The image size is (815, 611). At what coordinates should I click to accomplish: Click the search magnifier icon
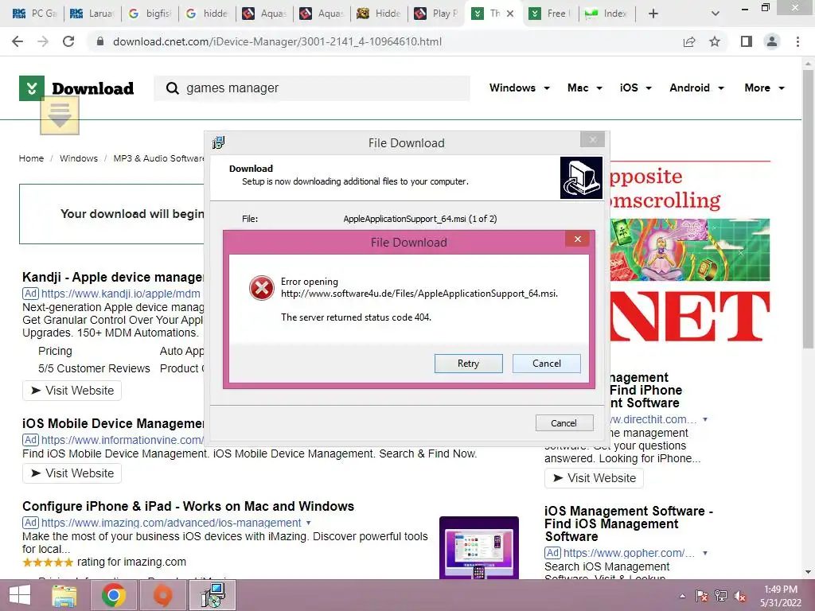point(172,88)
